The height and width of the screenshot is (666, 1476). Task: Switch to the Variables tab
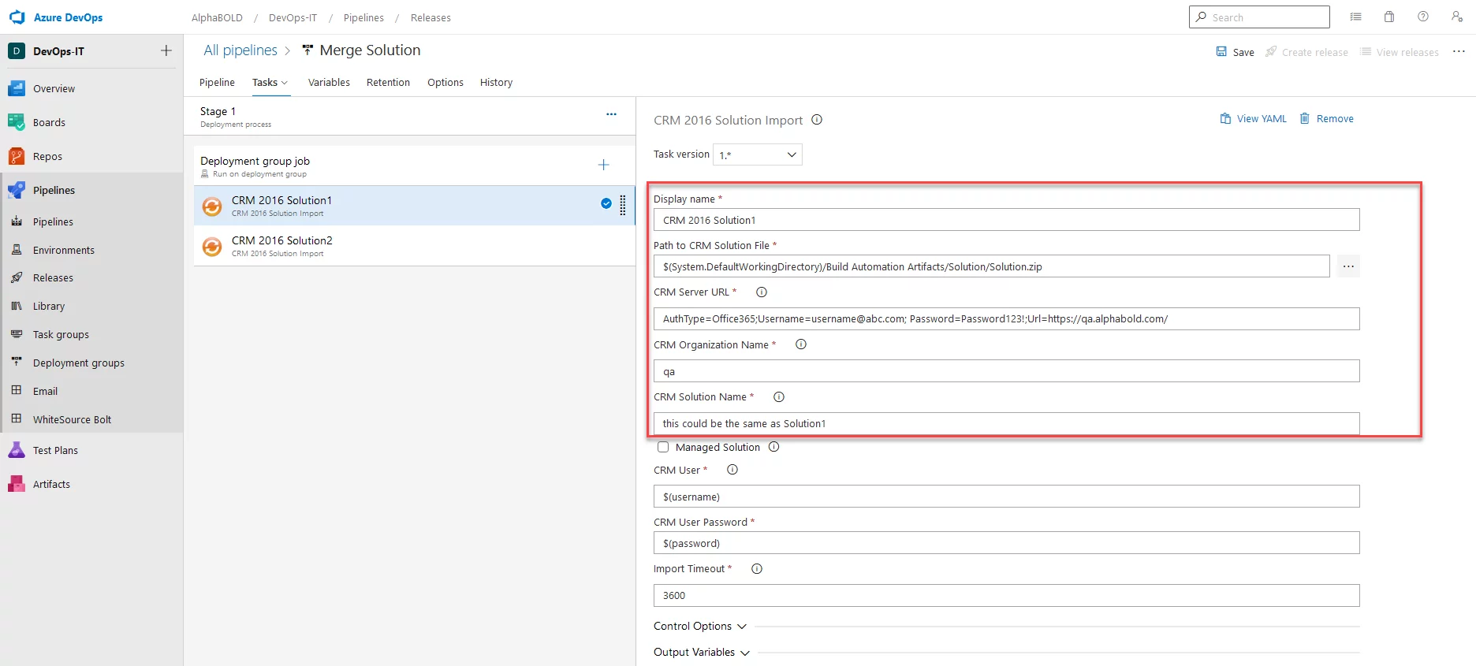[329, 83]
